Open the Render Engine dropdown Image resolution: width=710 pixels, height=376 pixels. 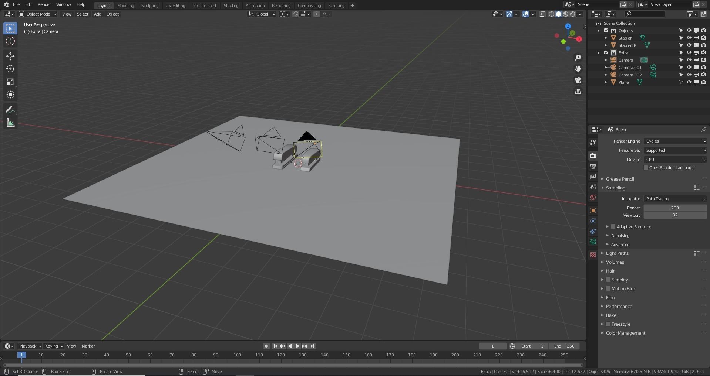tap(675, 141)
